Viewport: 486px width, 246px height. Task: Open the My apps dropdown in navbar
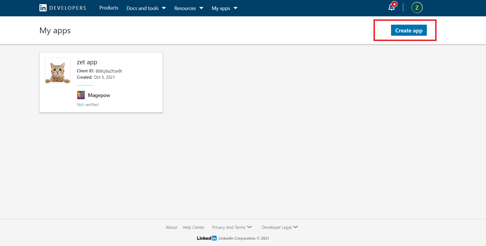click(224, 8)
